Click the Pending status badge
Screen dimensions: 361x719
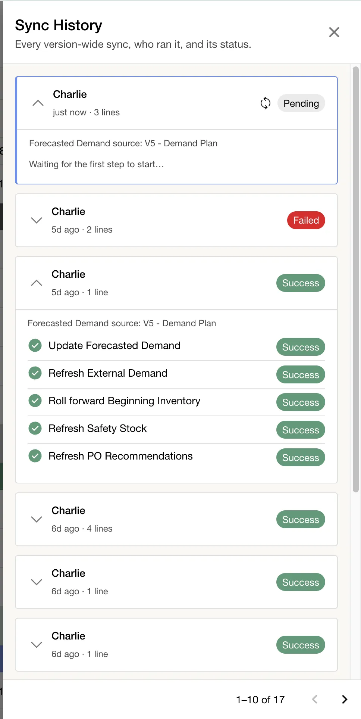(301, 103)
